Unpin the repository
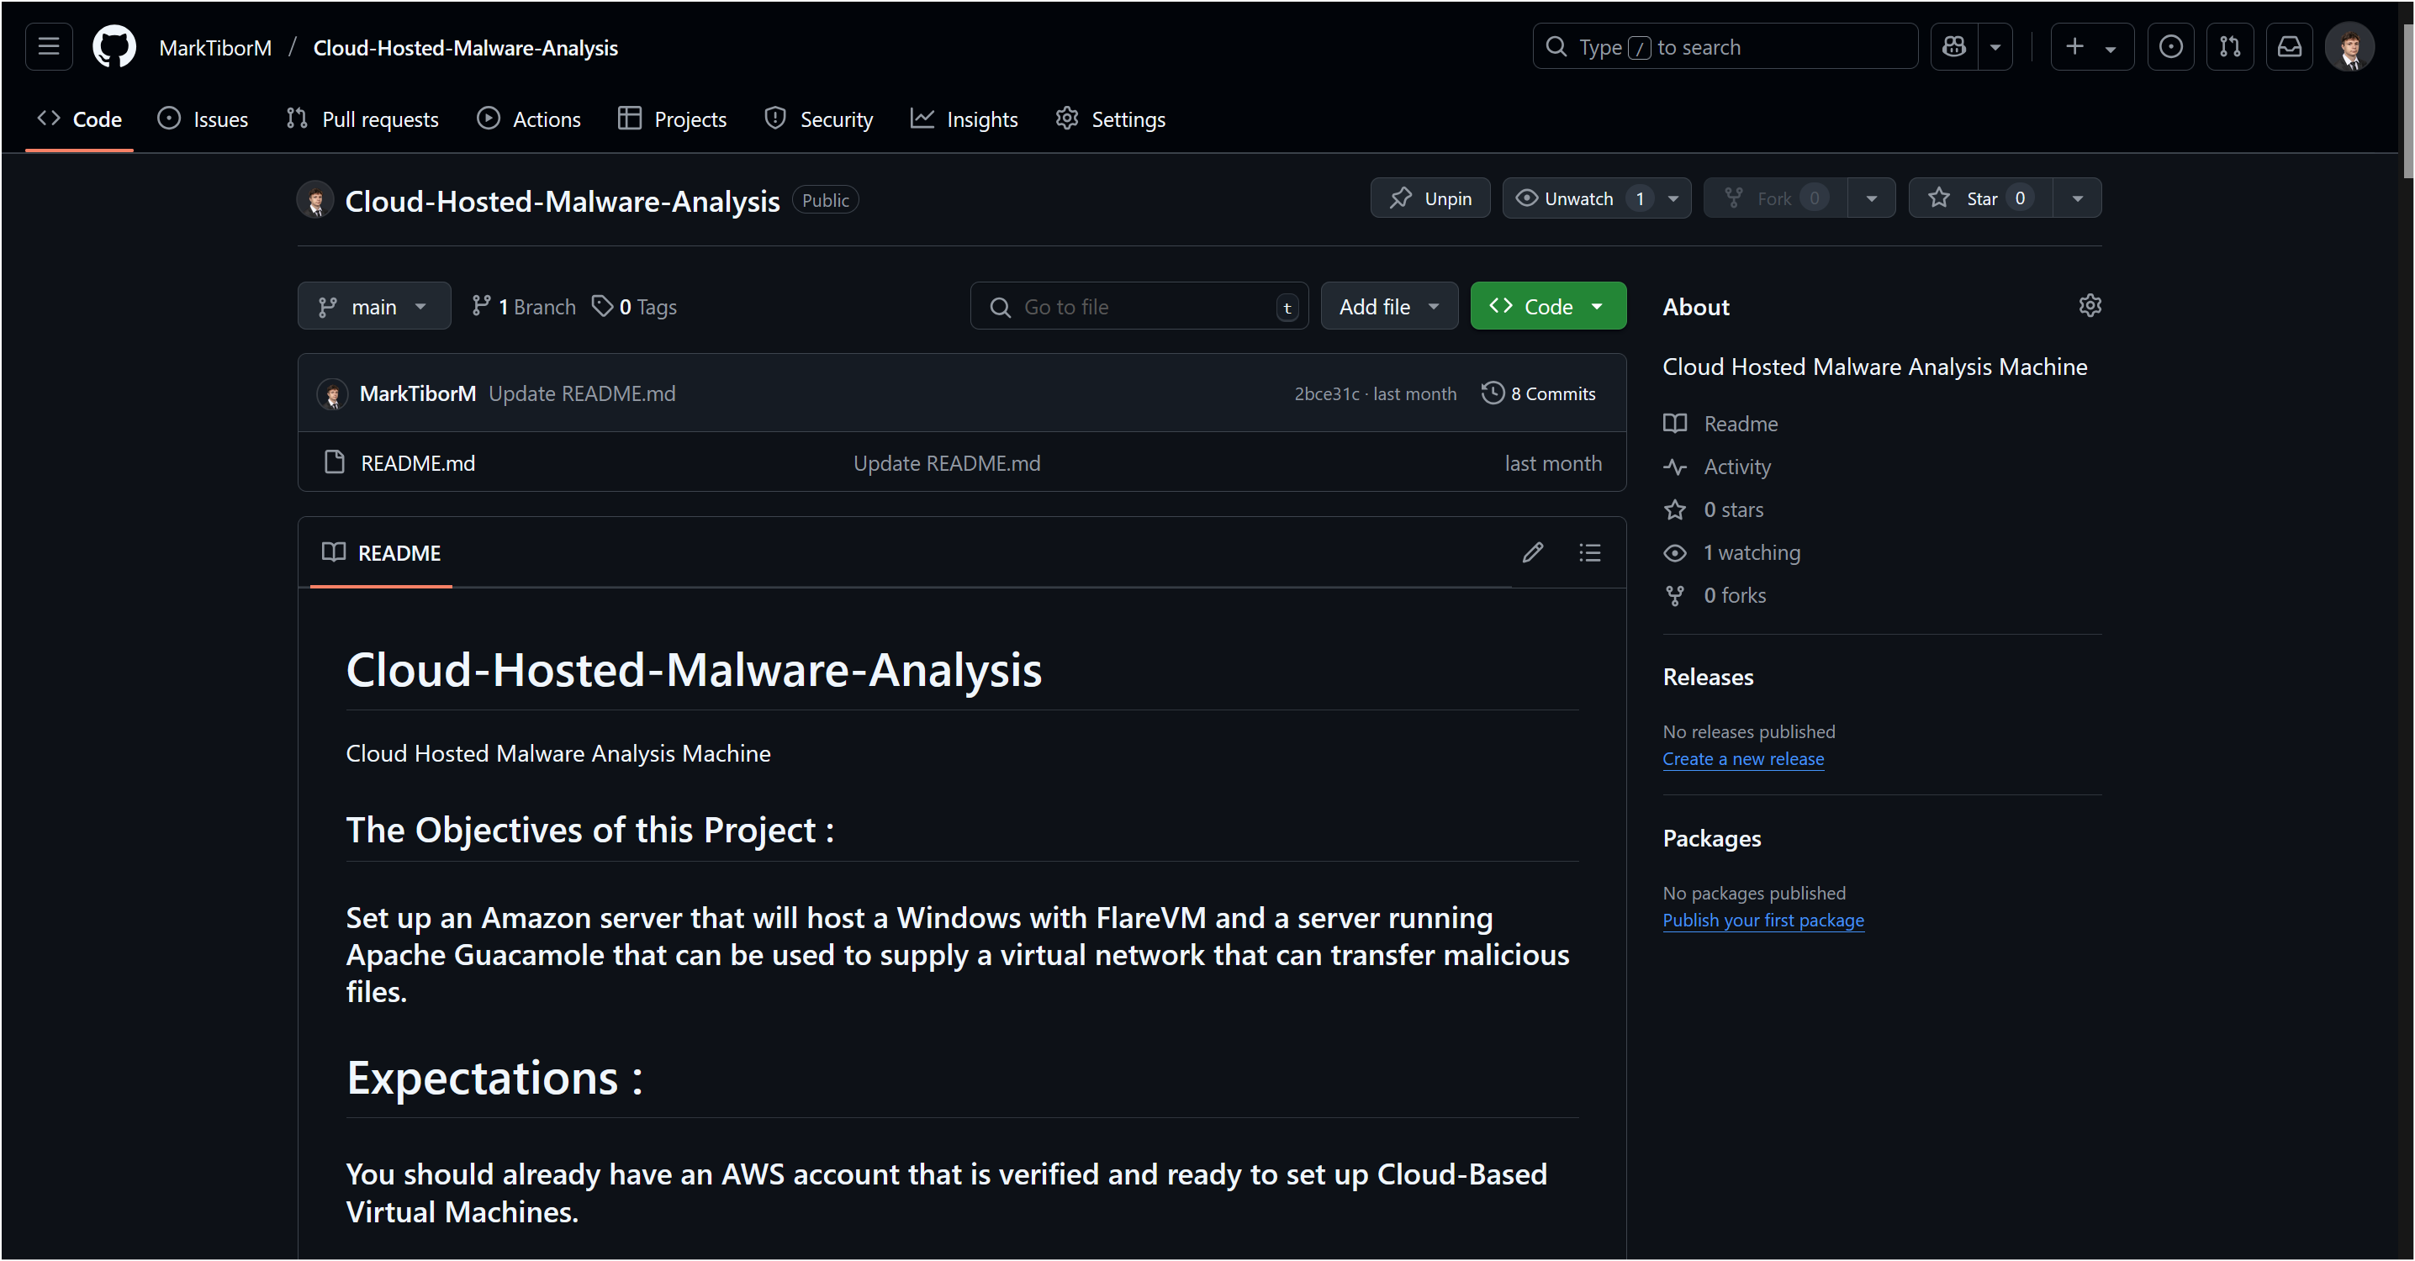 pyautogui.click(x=1429, y=198)
